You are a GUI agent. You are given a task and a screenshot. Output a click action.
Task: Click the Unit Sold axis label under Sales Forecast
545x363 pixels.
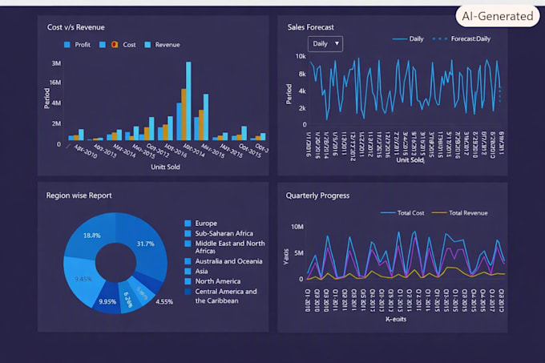(x=410, y=160)
